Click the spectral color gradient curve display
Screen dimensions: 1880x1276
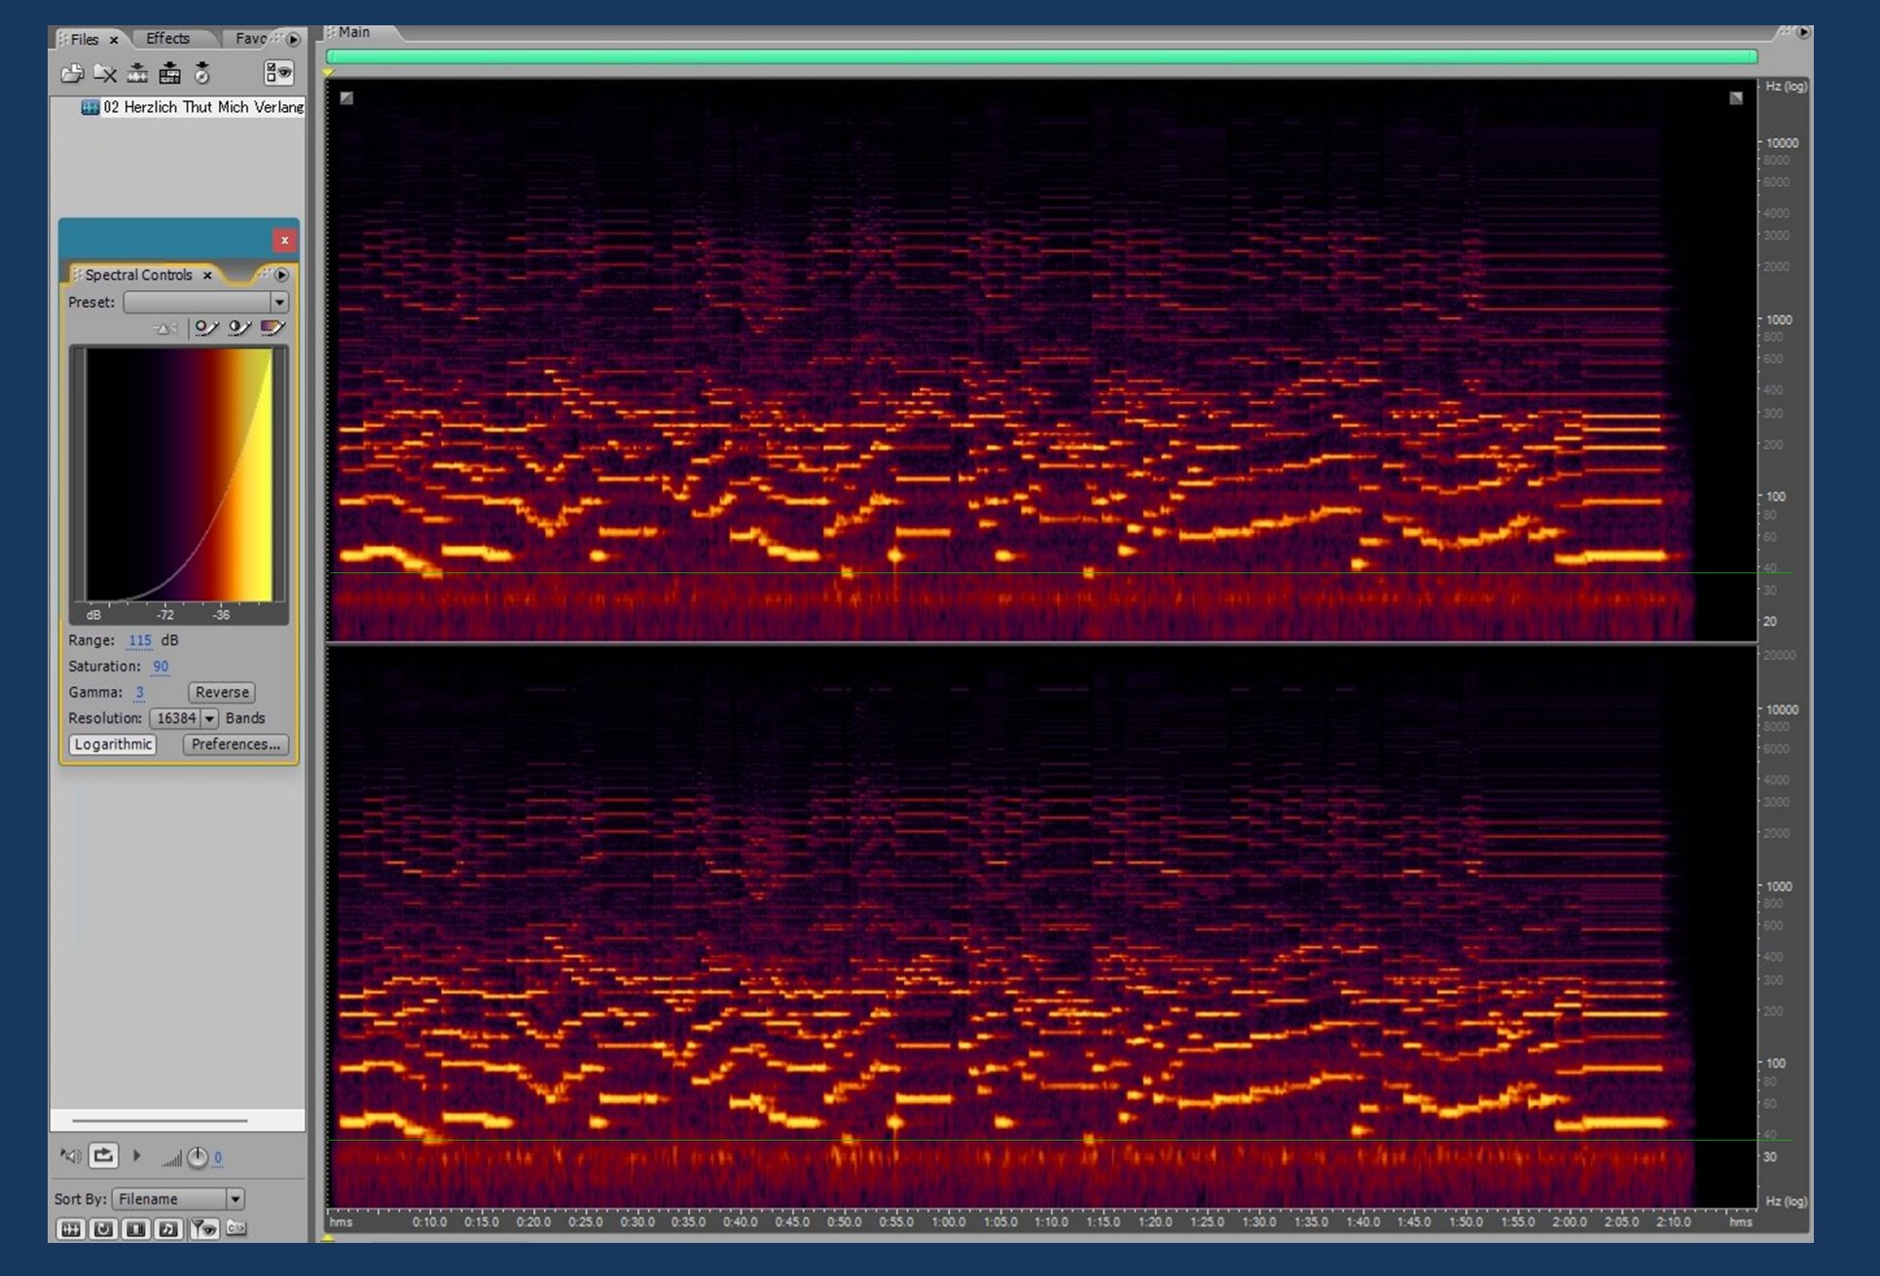click(179, 475)
